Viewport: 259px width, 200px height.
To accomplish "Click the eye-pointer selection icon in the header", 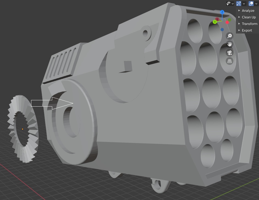I will point(228,3).
